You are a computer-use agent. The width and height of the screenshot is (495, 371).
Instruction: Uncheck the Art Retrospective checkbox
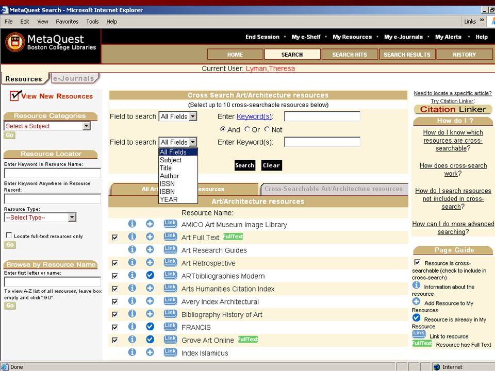[x=115, y=263]
